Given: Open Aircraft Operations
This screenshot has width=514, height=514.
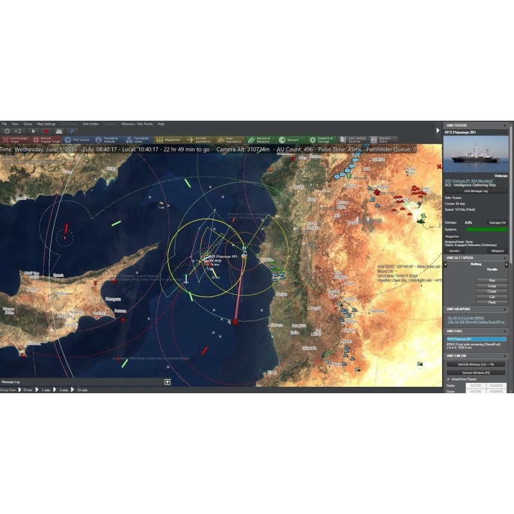Looking at the screenshot, I should coord(199,139).
